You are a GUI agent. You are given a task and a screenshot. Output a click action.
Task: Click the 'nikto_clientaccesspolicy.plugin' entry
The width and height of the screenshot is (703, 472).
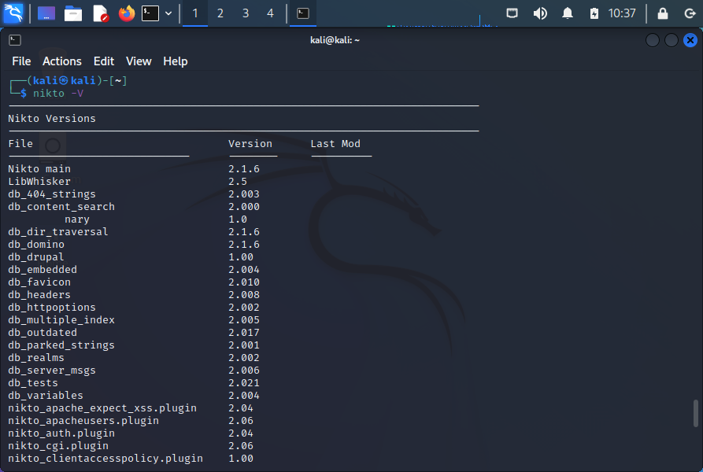(x=105, y=458)
